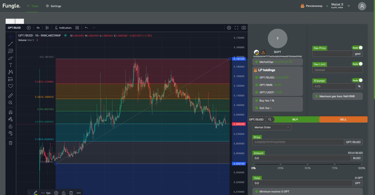
Task: Switch to the Light theme
Action: pyautogui.click(x=10, y=21)
